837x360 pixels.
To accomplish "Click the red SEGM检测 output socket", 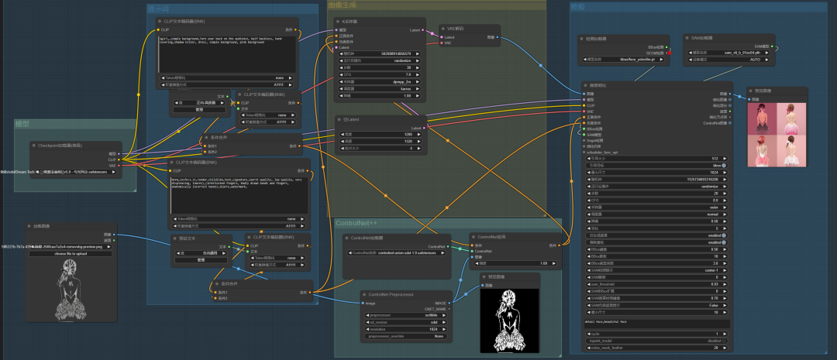I will click(x=668, y=53).
